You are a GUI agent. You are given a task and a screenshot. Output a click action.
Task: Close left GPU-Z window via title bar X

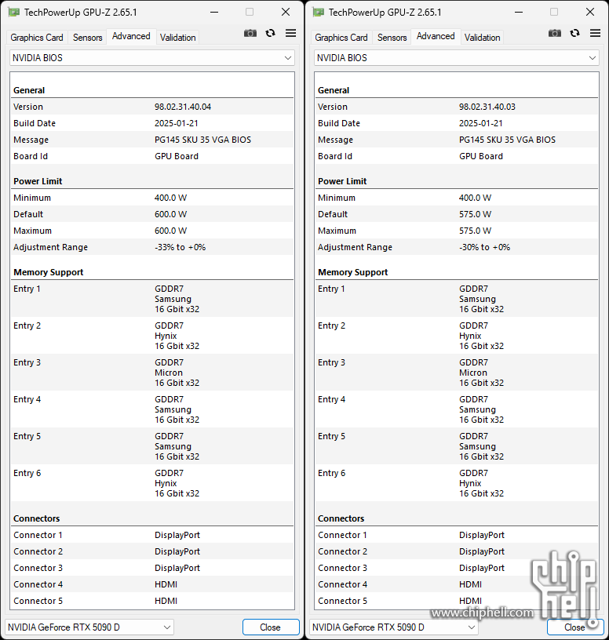286,13
